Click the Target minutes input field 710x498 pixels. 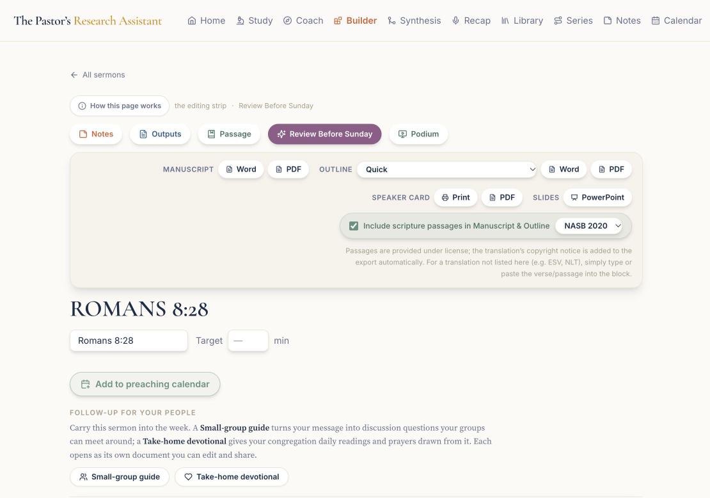pos(248,341)
